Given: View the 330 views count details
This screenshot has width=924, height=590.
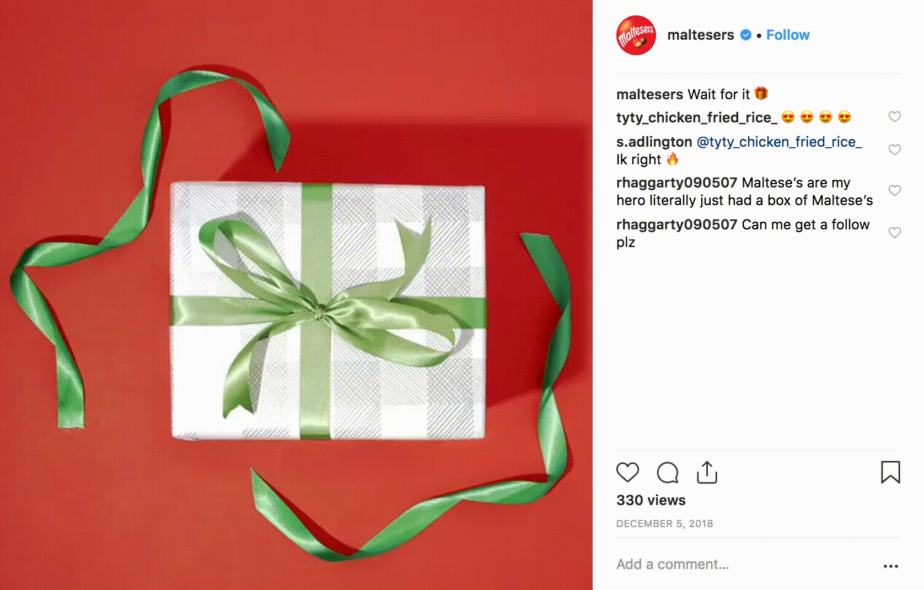Looking at the screenshot, I should [651, 500].
